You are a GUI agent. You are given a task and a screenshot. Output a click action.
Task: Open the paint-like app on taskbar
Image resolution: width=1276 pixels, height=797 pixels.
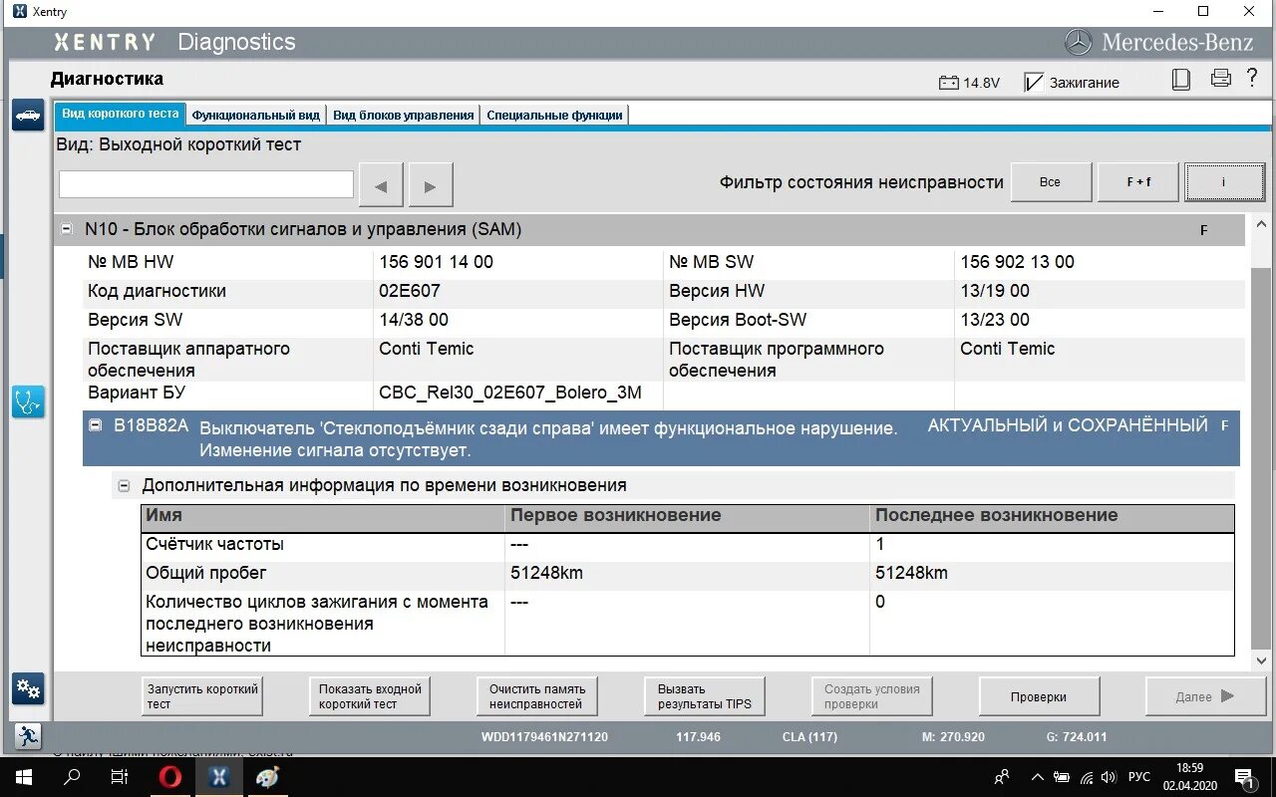click(267, 777)
